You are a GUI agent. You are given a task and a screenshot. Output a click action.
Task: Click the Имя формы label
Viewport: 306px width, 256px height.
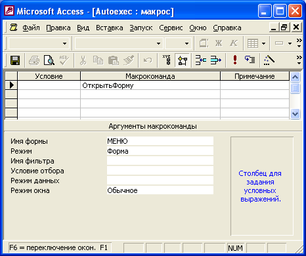click(29, 141)
